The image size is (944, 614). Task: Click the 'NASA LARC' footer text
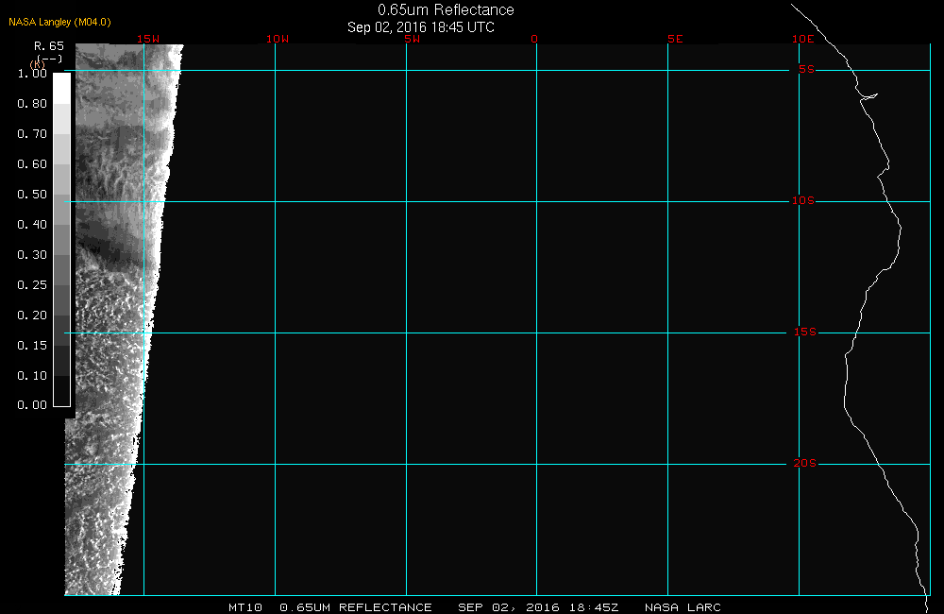683,607
